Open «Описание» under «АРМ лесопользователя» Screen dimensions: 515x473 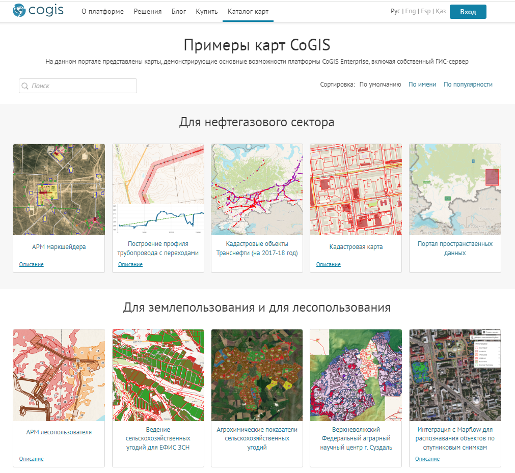coord(32,459)
